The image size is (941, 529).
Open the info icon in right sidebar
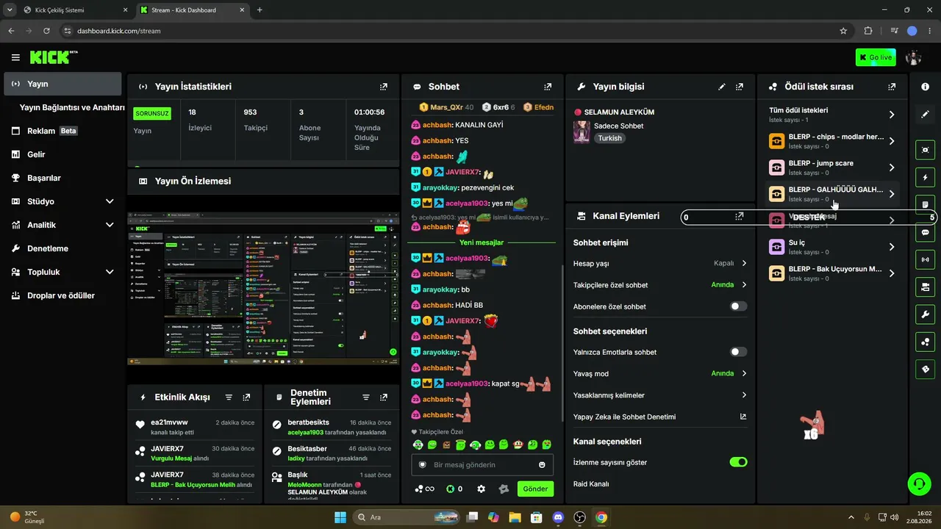point(926,87)
